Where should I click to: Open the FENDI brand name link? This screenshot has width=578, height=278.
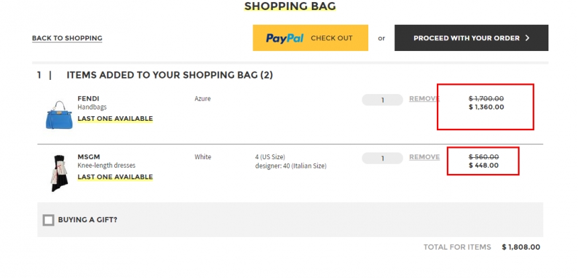pyautogui.click(x=89, y=98)
